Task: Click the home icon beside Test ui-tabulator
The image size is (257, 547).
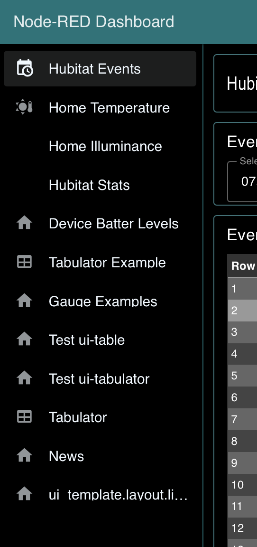Action: [x=24, y=378]
